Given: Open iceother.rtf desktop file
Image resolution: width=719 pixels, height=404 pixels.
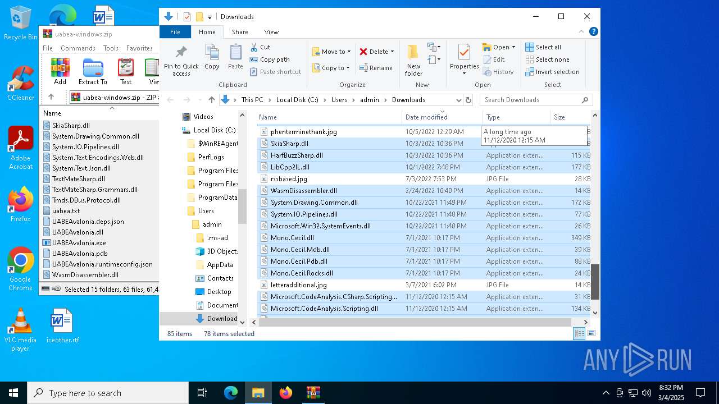Looking at the screenshot, I should pyautogui.click(x=62, y=326).
